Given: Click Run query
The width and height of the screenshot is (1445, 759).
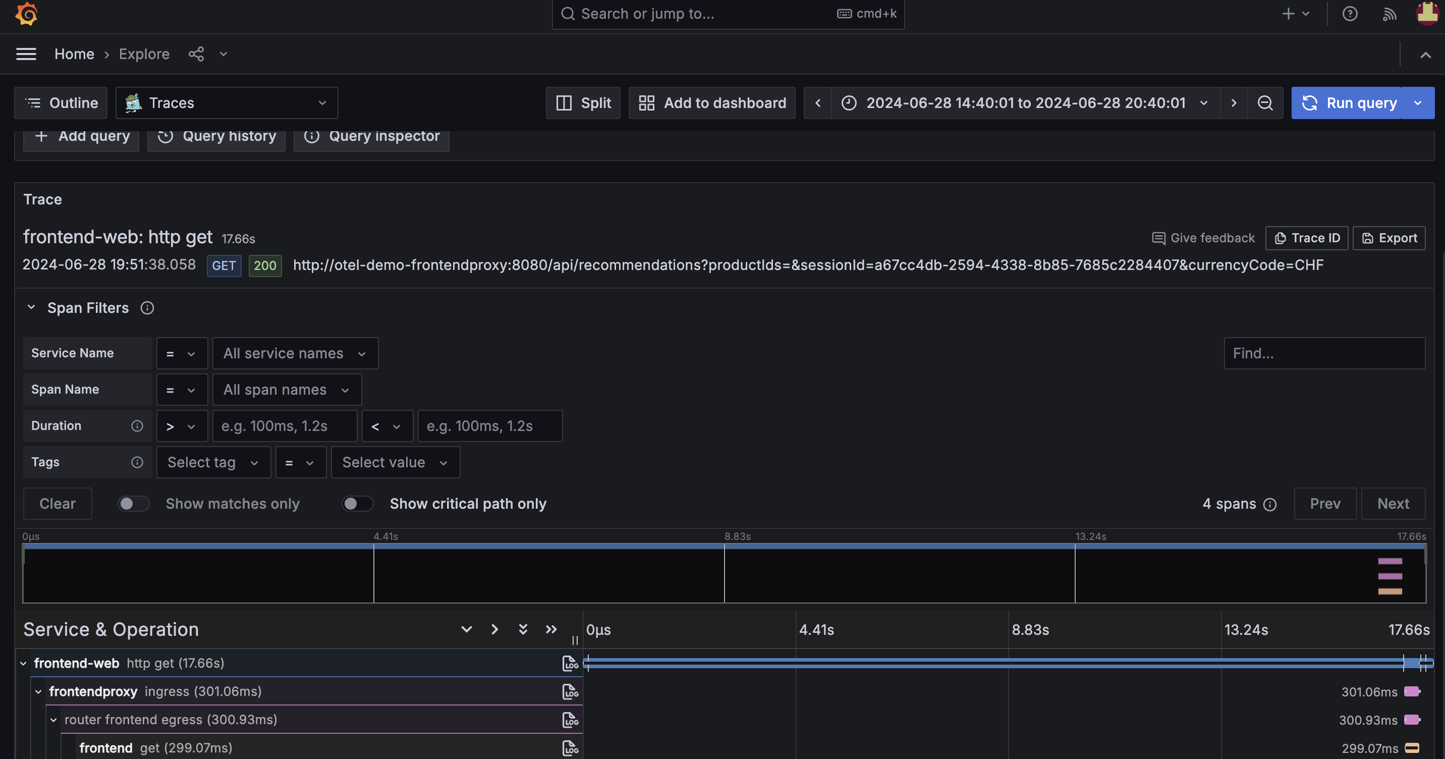Looking at the screenshot, I should pyautogui.click(x=1346, y=102).
